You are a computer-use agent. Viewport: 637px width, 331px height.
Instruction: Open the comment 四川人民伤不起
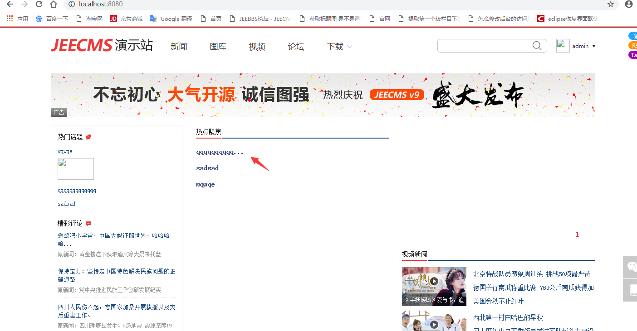[x=116, y=311]
